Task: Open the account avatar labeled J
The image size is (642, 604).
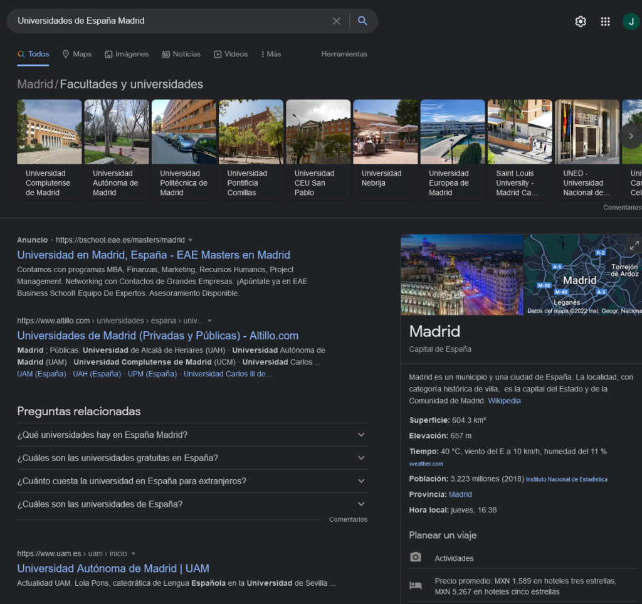Action: tap(631, 21)
